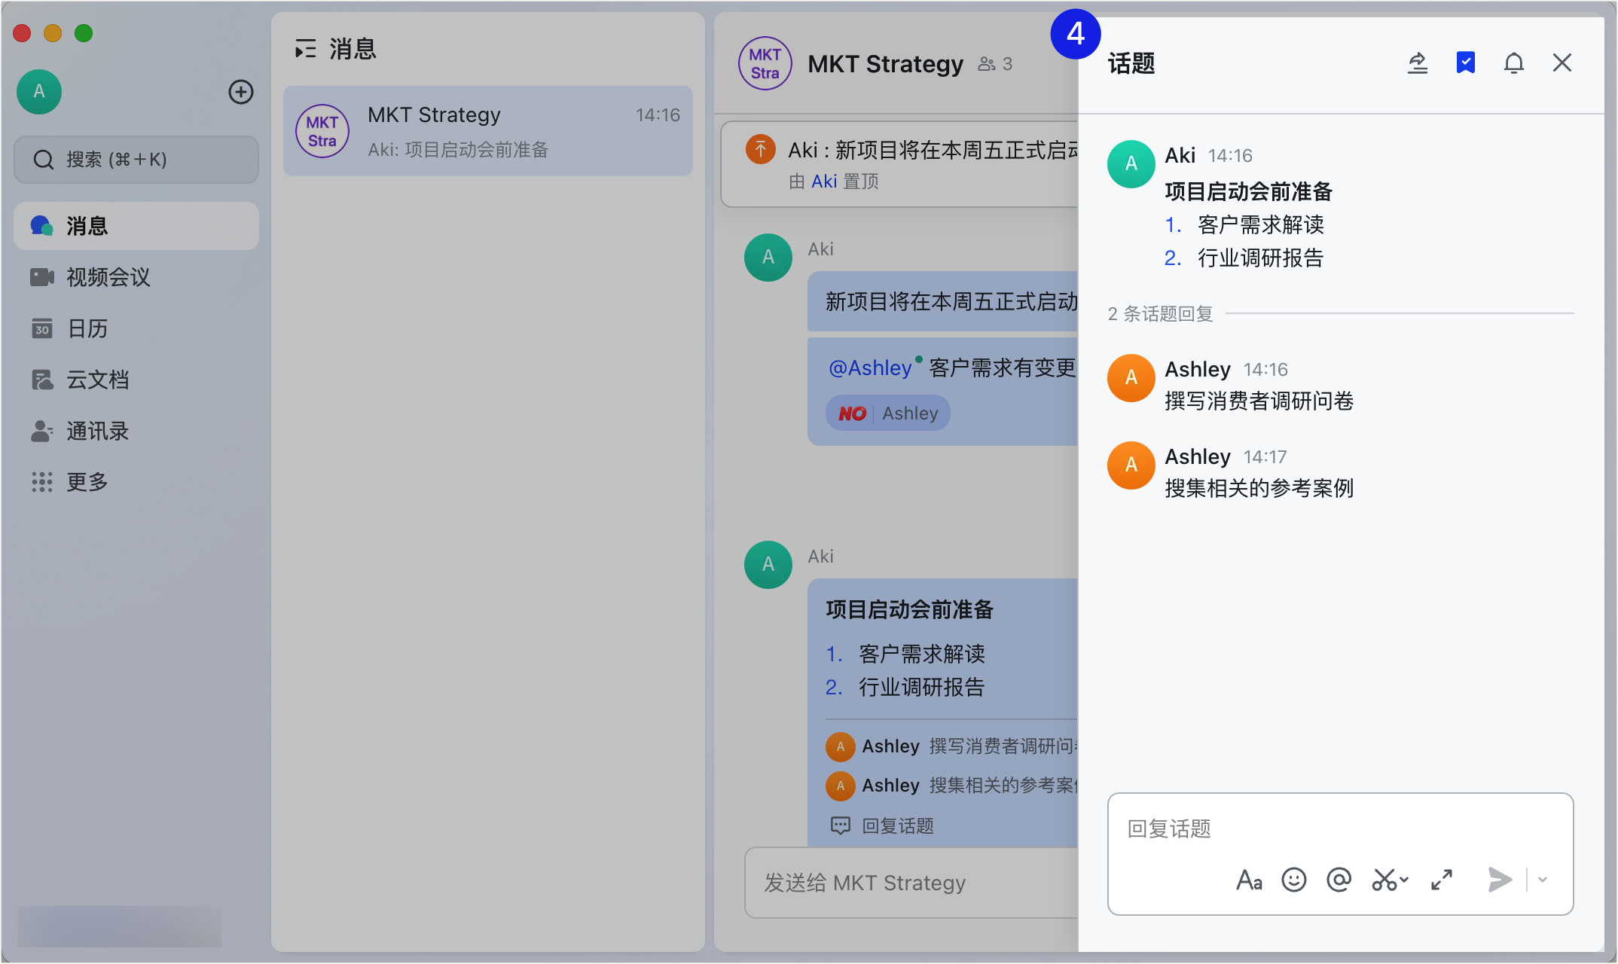Open send options dropdown arrow
The image size is (1618, 964).
click(1542, 880)
